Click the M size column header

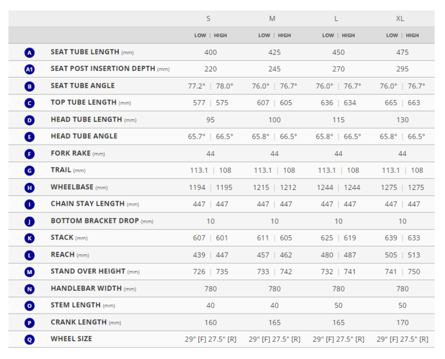tap(272, 19)
